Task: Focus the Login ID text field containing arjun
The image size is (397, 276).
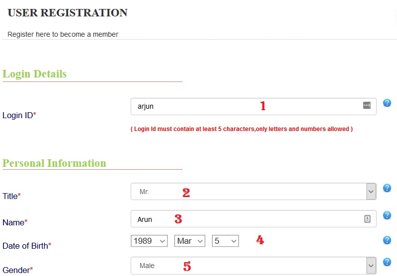Action: pyautogui.click(x=243, y=106)
